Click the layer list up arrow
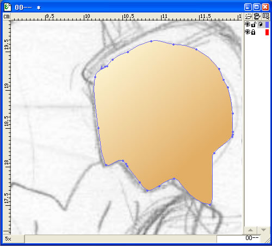This screenshot has height=246, width=272. 251,230
